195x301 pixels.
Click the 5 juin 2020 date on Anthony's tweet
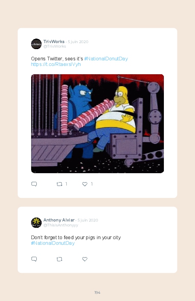click(88, 220)
